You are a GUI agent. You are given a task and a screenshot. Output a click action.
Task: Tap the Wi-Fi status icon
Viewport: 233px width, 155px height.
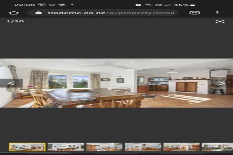149,5
